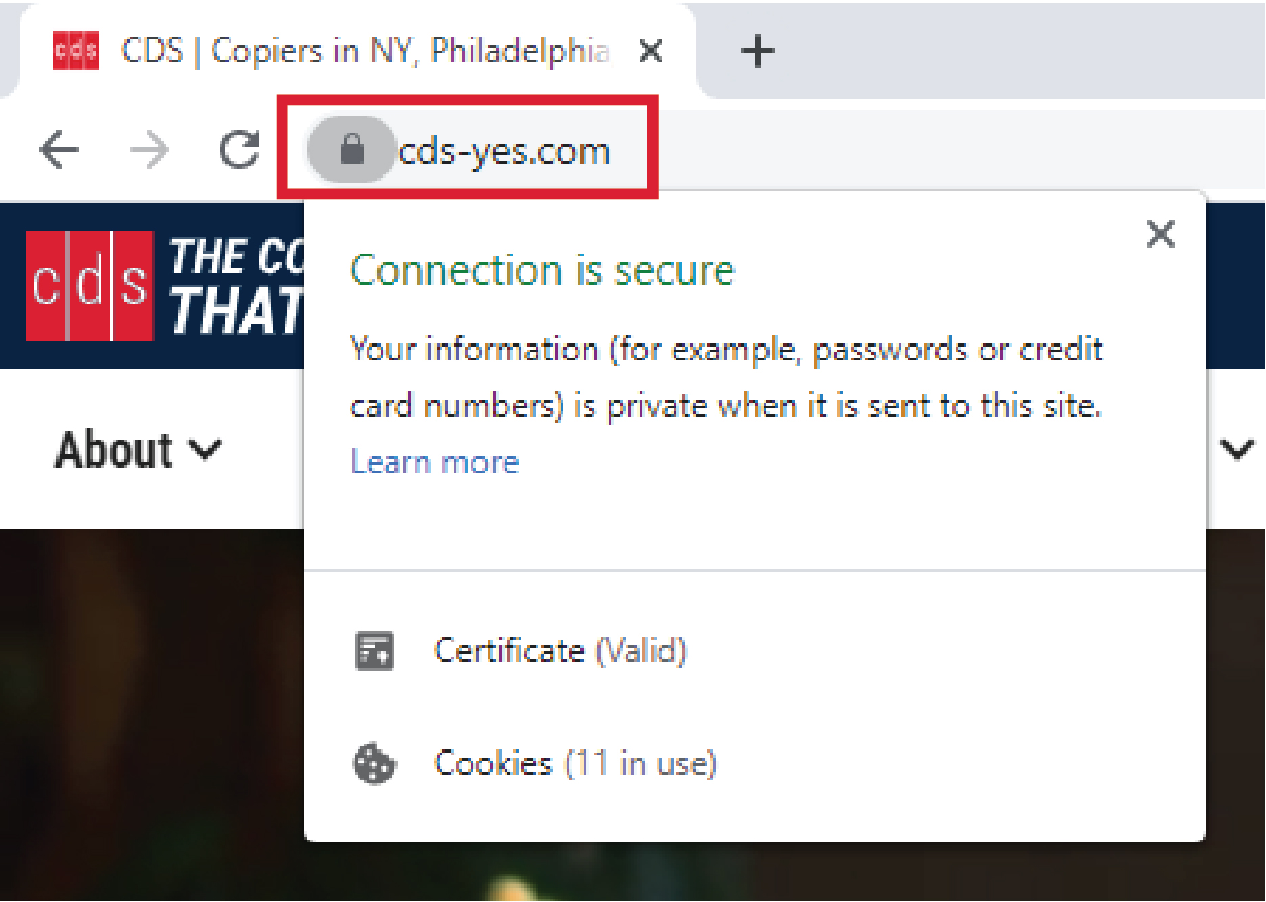Go back to the previous page
1266x902 pixels.
click(x=60, y=149)
